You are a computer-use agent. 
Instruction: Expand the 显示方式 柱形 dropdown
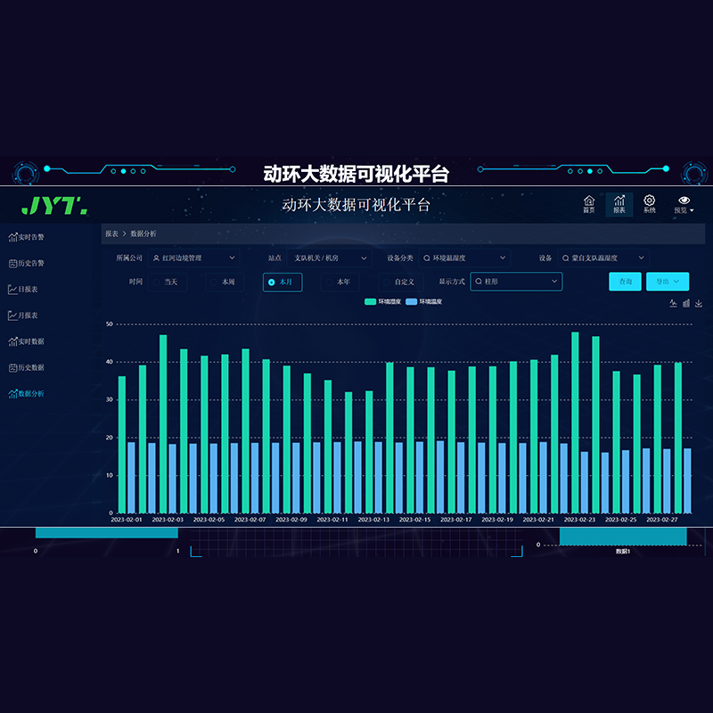point(516,282)
